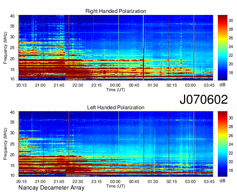Click the bottom color bar scale
This screenshot has height=192, width=237.
coord(222,144)
